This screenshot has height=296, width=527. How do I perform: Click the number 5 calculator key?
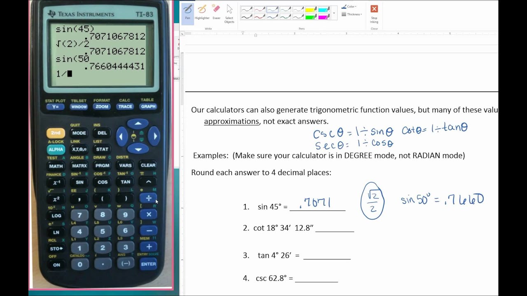[x=103, y=231]
